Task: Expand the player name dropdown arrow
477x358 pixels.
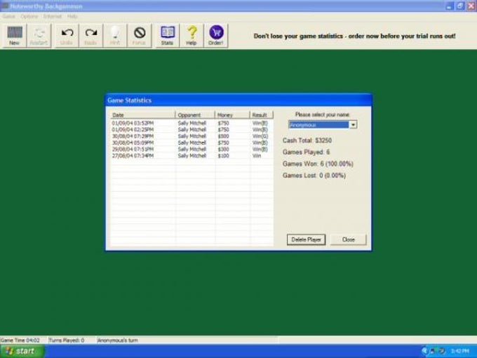Action: pos(353,124)
